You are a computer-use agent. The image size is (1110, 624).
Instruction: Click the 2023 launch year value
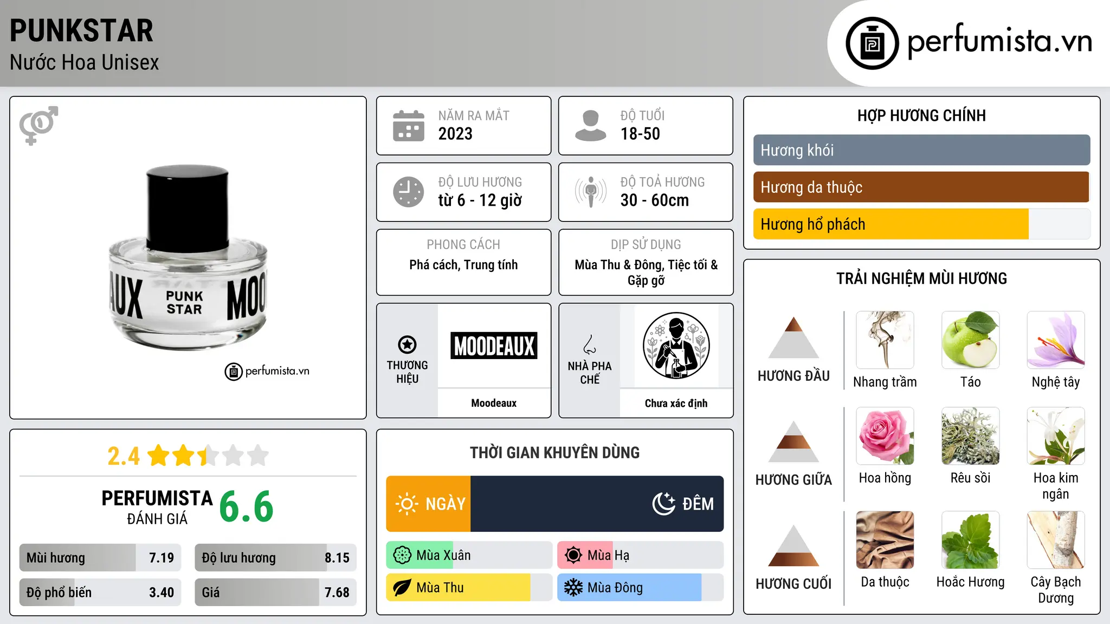(x=455, y=134)
